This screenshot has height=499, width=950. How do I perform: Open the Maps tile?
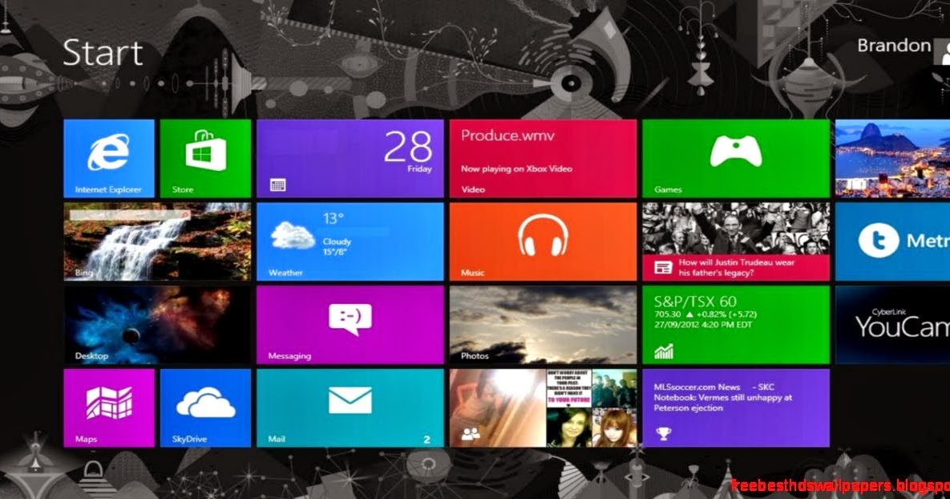108,408
